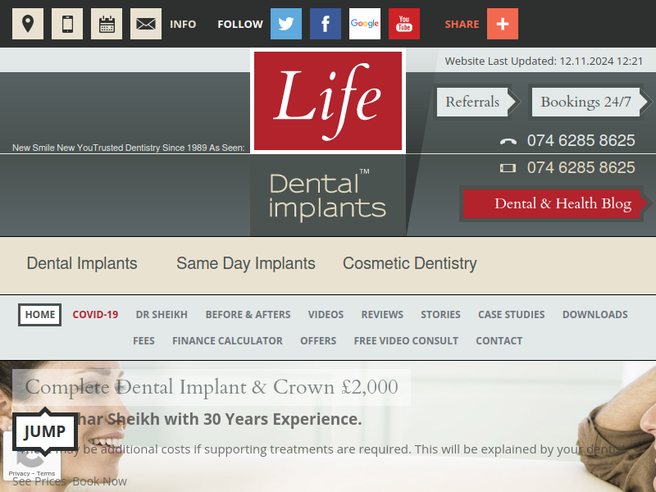The height and width of the screenshot is (492, 656).
Task: Open the REVIEWS page
Action: pyautogui.click(x=382, y=315)
